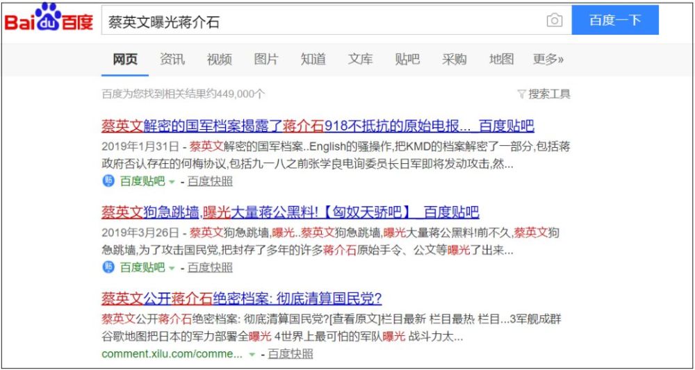Open 搜索工具 search tools
The height and width of the screenshot is (370, 695).
pyautogui.click(x=550, y=94)
